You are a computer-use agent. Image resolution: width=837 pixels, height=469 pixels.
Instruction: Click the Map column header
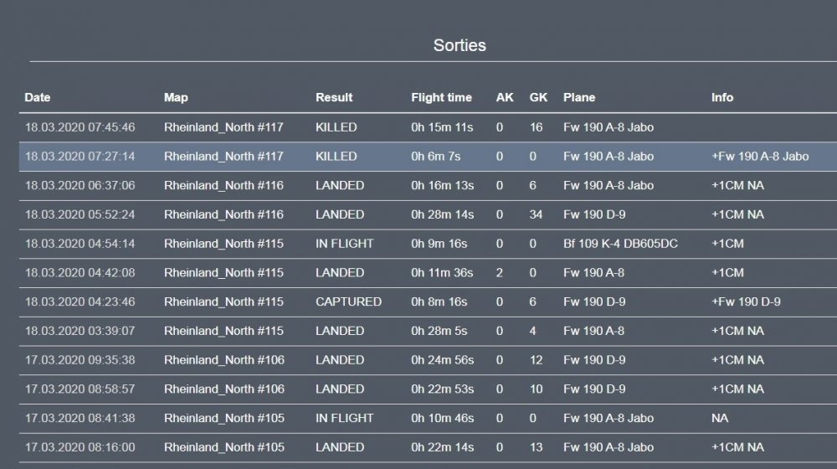pos(176,97)
